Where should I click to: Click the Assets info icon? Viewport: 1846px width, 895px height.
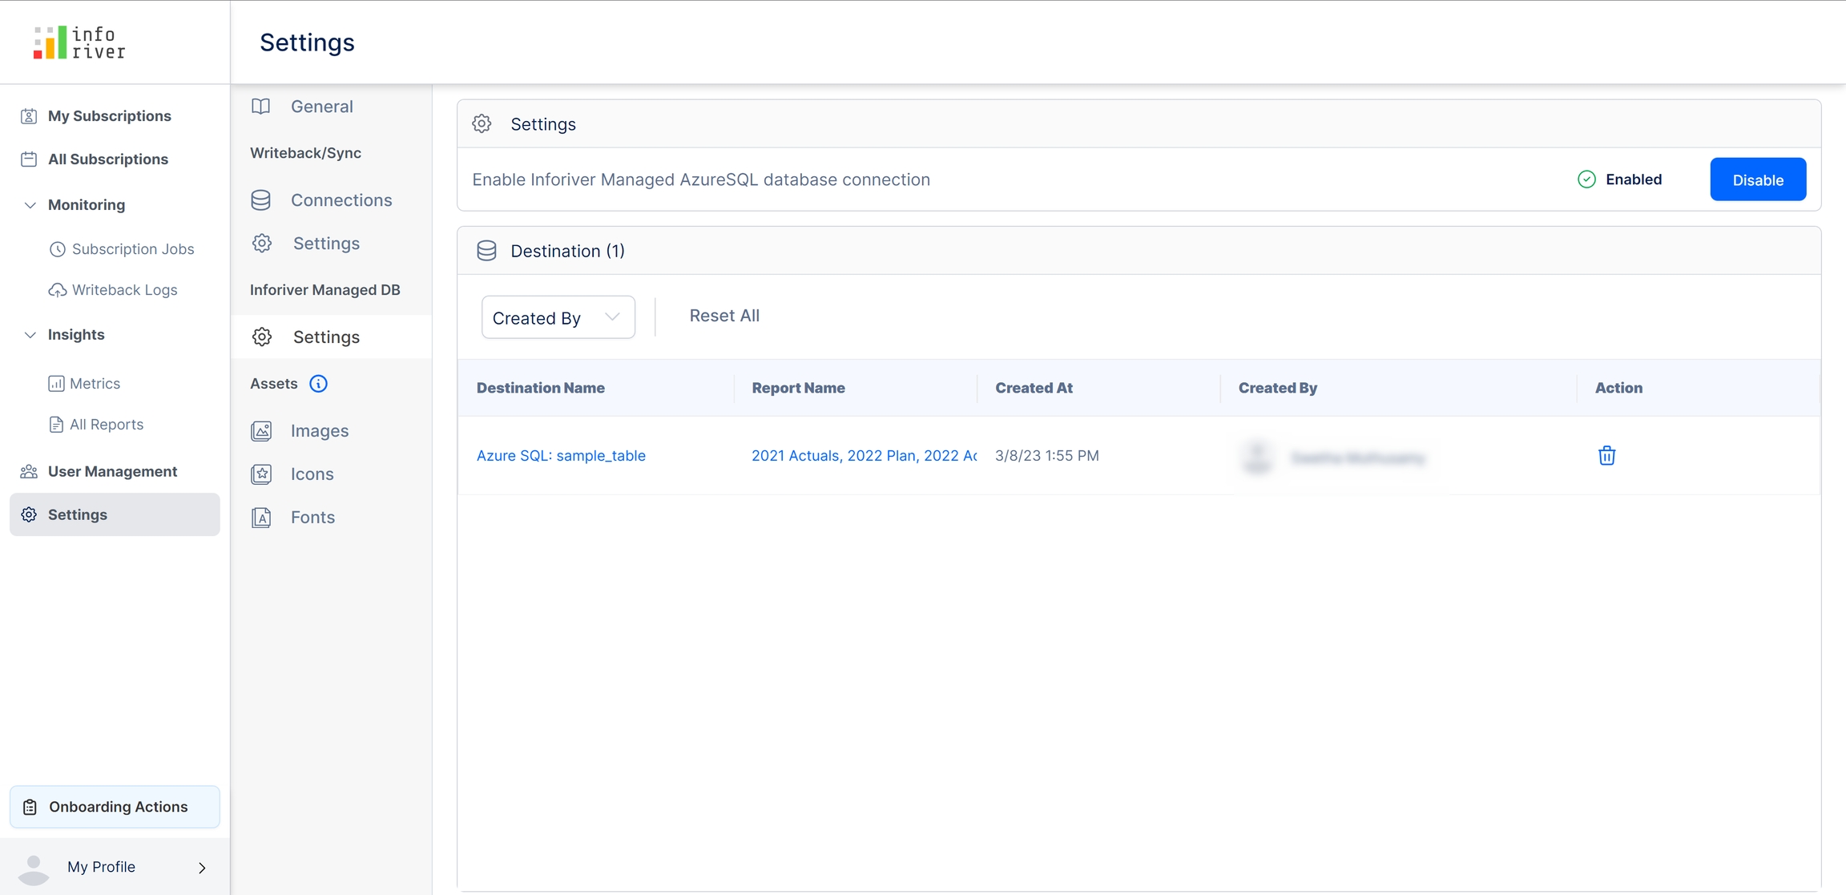tap(318, 384)
